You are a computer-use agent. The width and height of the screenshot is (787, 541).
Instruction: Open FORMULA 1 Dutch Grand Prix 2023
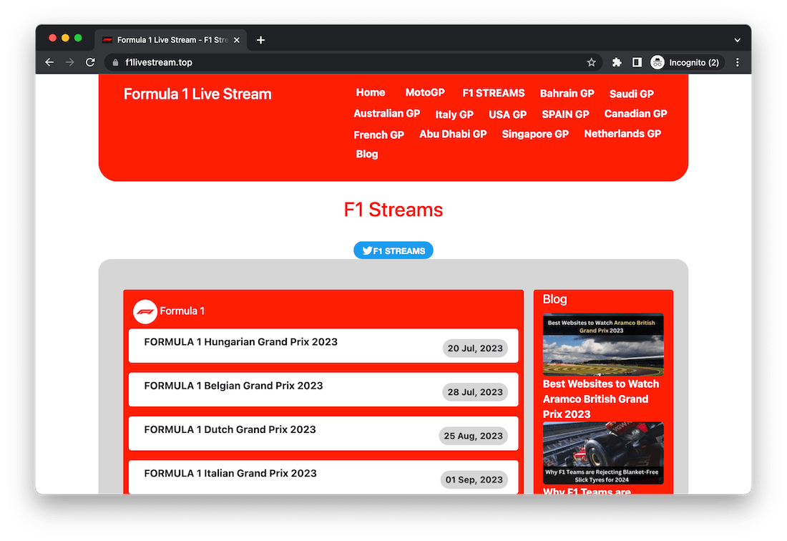pyautogui.click(x=323, y=433)
